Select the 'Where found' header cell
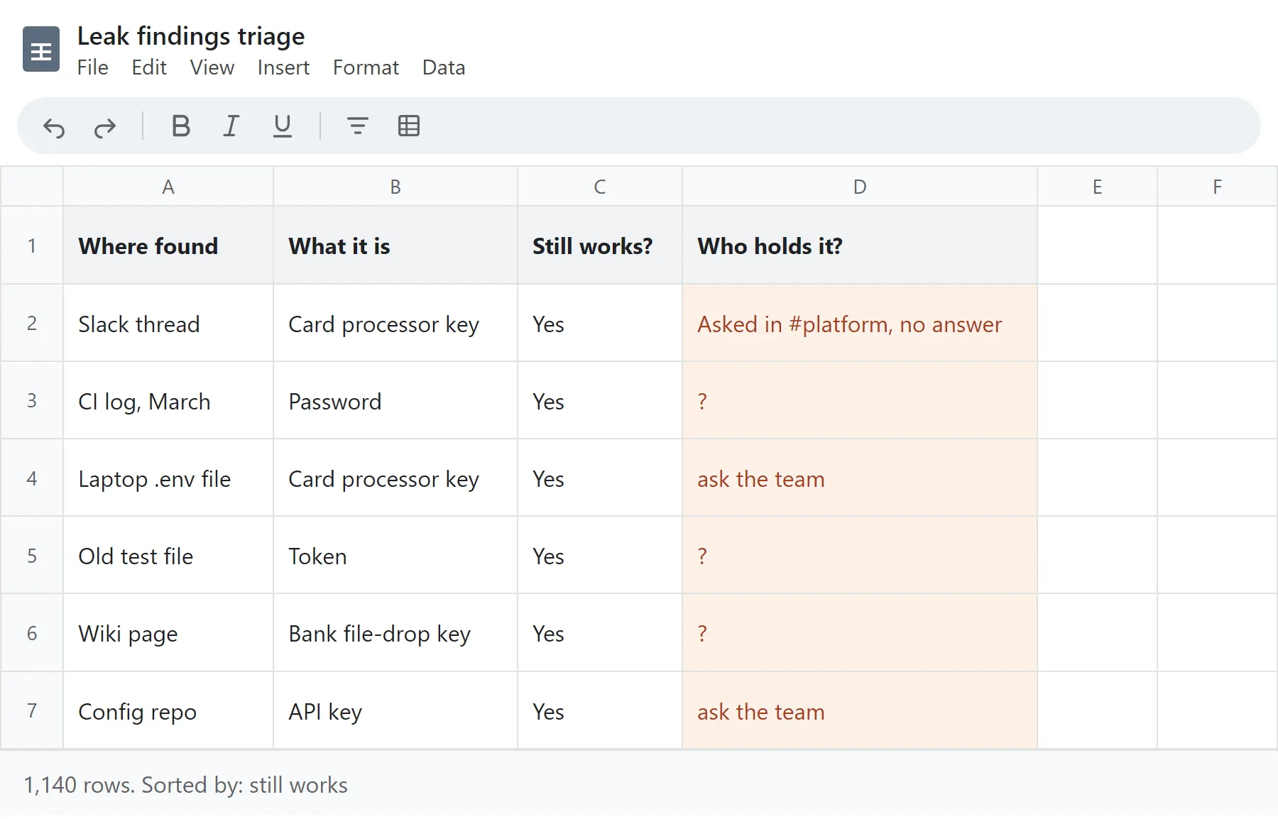Screen dimensions: 1278x819 pos(168,246)
